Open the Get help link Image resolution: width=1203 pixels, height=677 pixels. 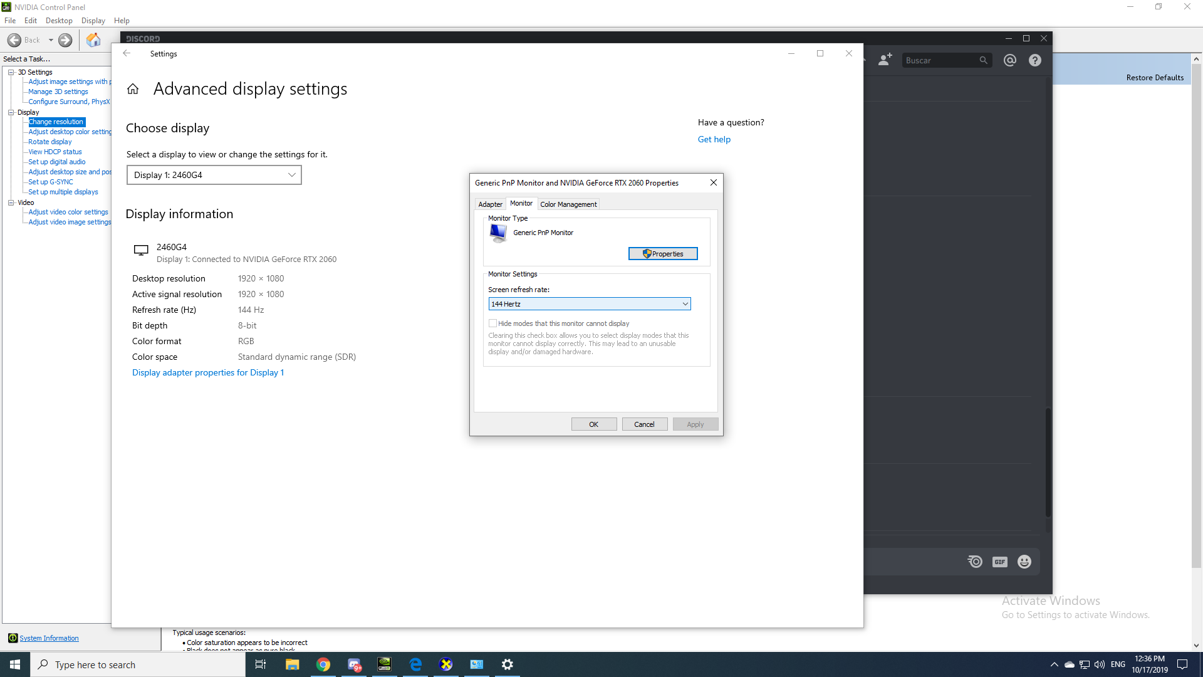714,139
